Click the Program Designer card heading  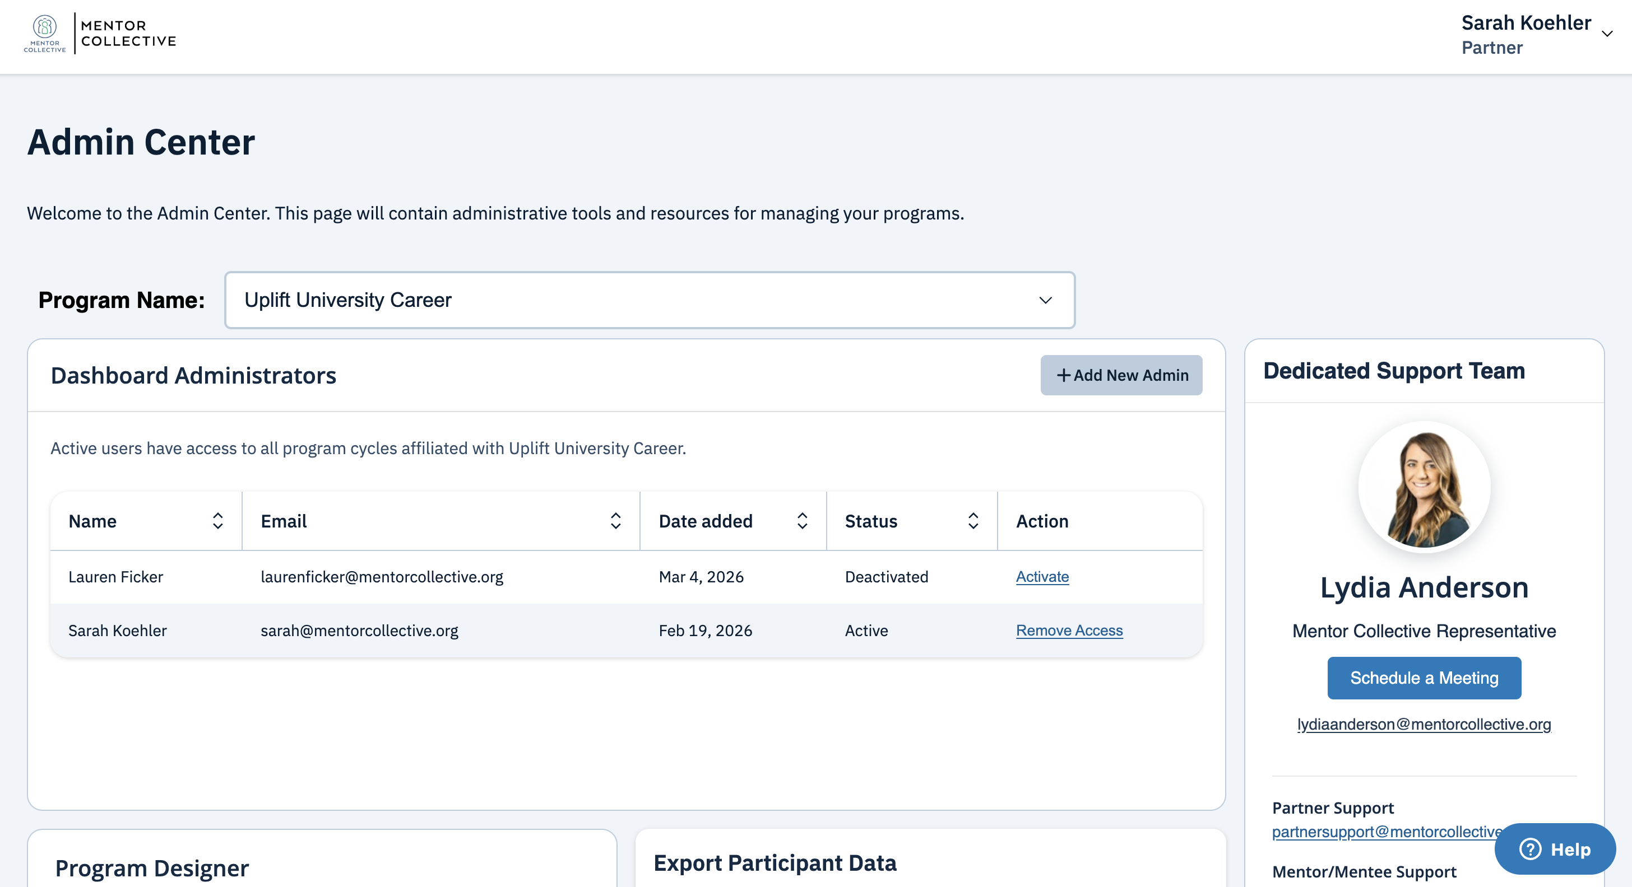coord(152,869)
